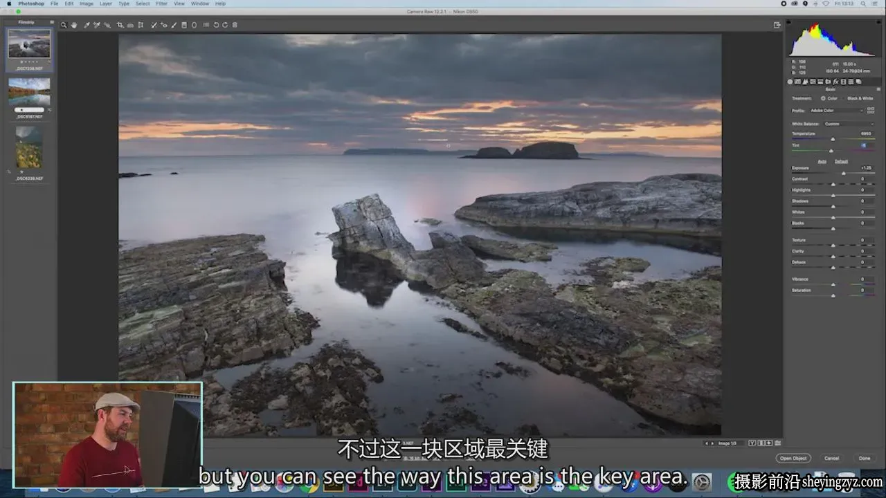Click the Exposure value field
This screenshot has width=886, height=498.
[867, 168]
